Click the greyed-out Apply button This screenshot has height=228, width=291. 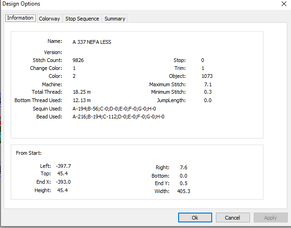point(270,217)
